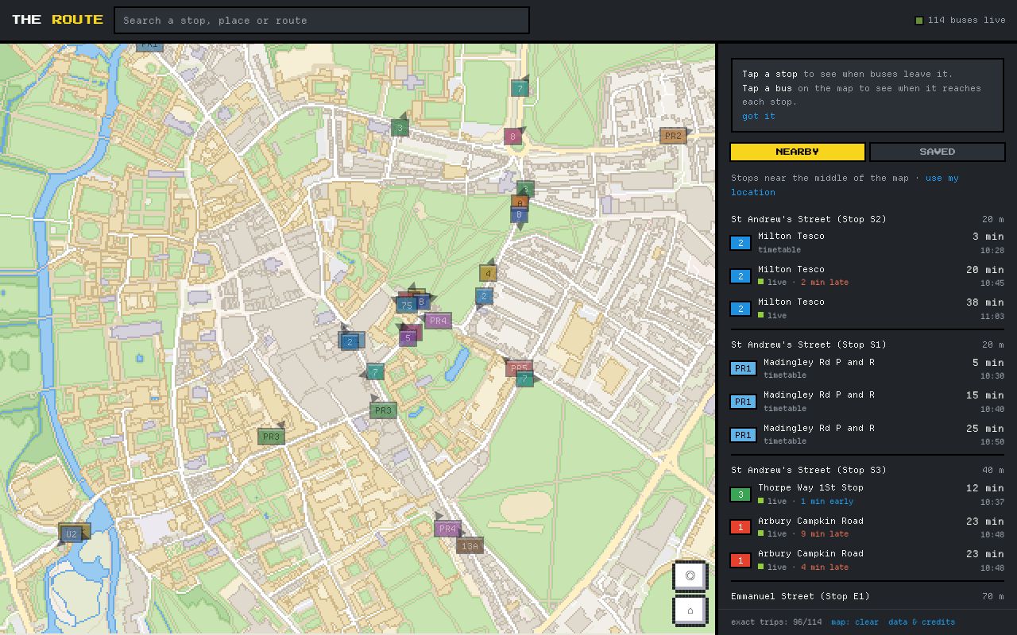1017x635 pixels.
Task: Open the 'data & credits' link
Action: click(x=922, y=622)
